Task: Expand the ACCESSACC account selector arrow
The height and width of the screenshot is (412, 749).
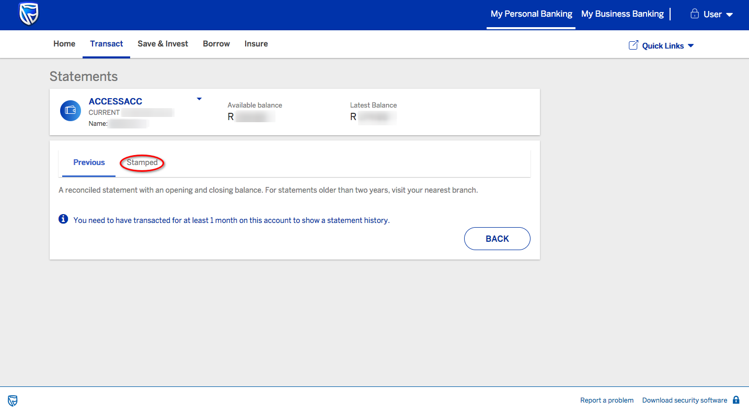Action: pyautogui.click(x=199, y=99)
